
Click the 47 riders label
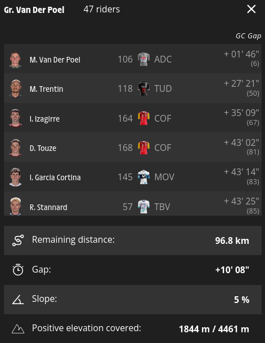(102, 10)
